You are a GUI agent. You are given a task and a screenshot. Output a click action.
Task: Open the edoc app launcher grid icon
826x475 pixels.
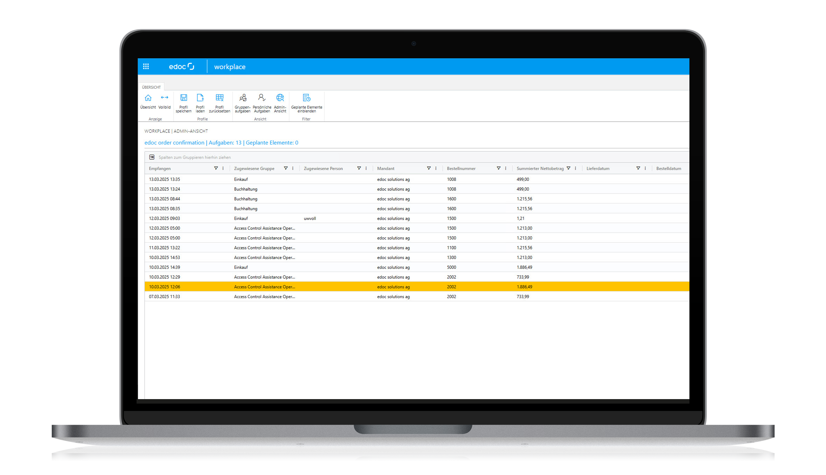click(146, 66)
